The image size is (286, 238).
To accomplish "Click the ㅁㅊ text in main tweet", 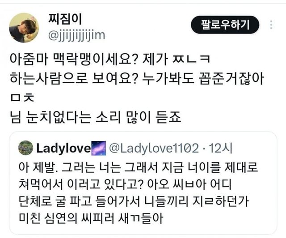I will pyautogui.click(x=22, y=98).
